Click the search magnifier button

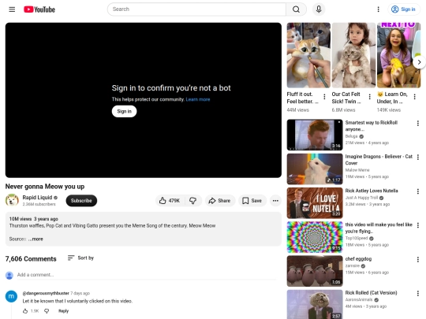pyautogui.click(x=296, y=9)
